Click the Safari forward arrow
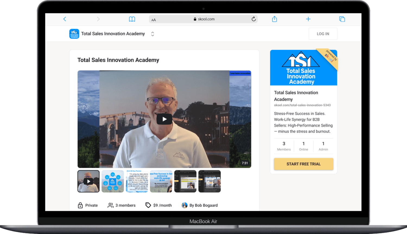 (98, 19)
